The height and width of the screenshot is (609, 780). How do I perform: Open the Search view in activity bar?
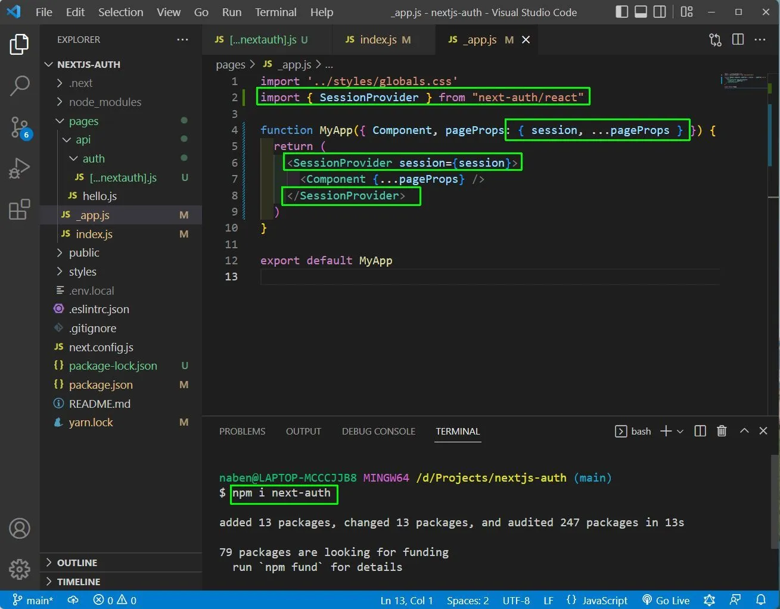tap(19, 85)
